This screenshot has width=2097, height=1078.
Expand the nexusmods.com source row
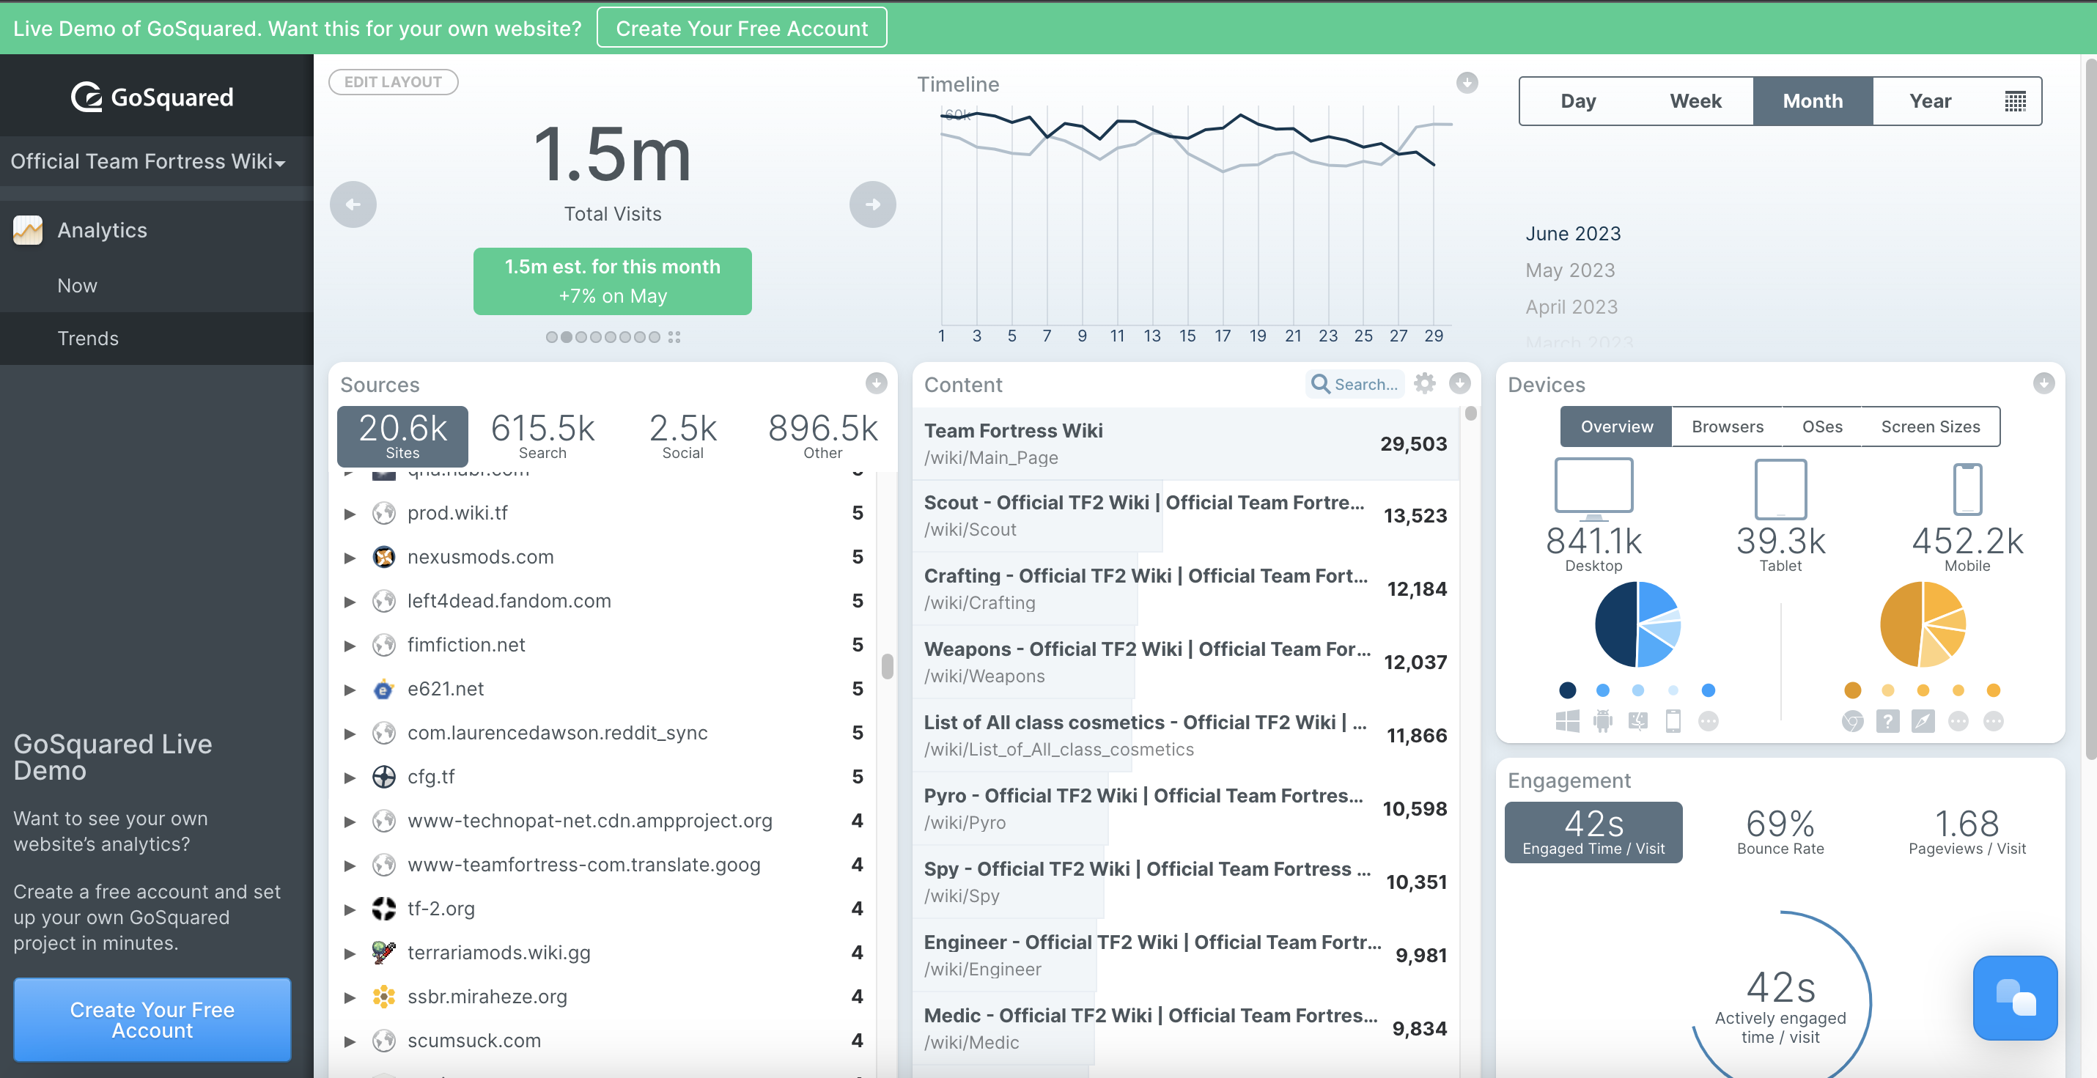click(x=350, y=558)
